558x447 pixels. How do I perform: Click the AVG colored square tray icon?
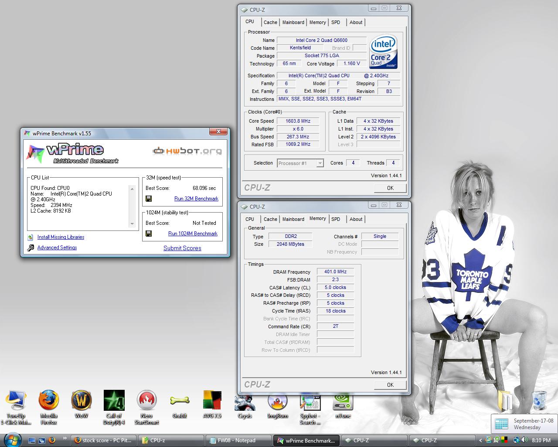(x=504, y=440)
